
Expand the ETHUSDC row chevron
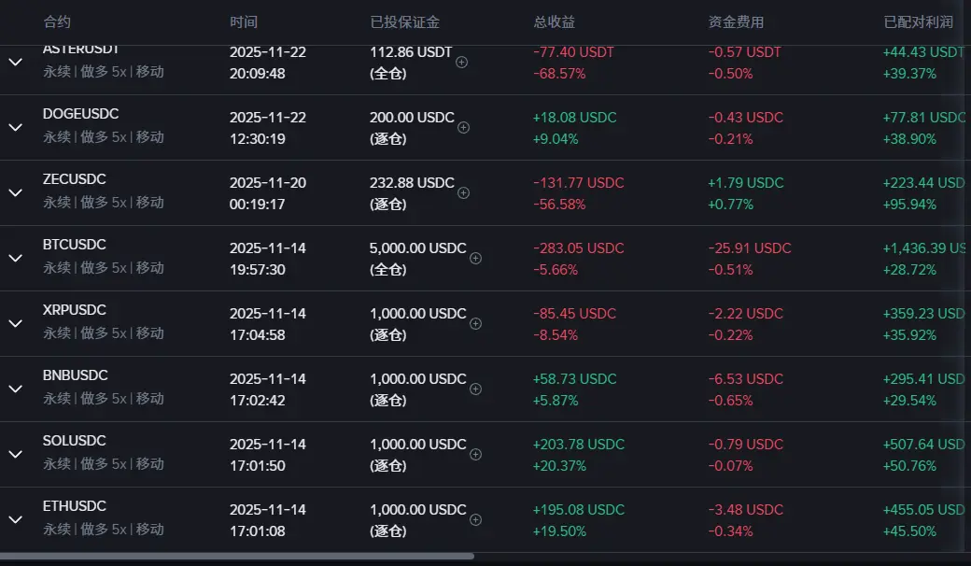pos(16,519)
